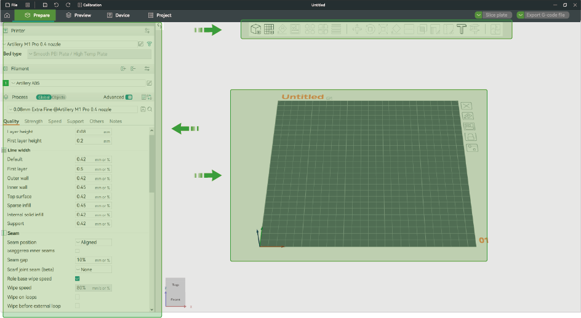Search the process settings
Viewport: 581px width, 318px height.
click(150, 109)
